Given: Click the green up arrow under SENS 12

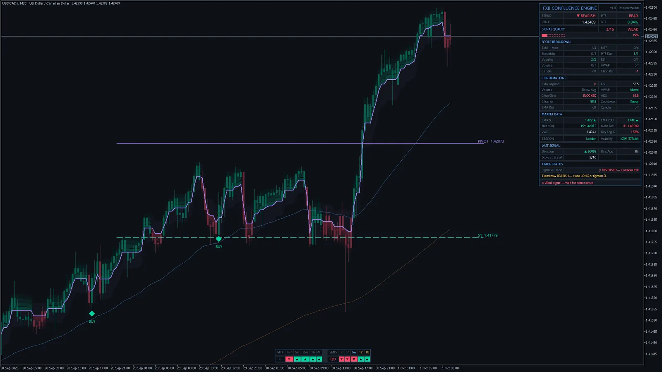Looking at the screenshot, I should [x=361, y=359].
